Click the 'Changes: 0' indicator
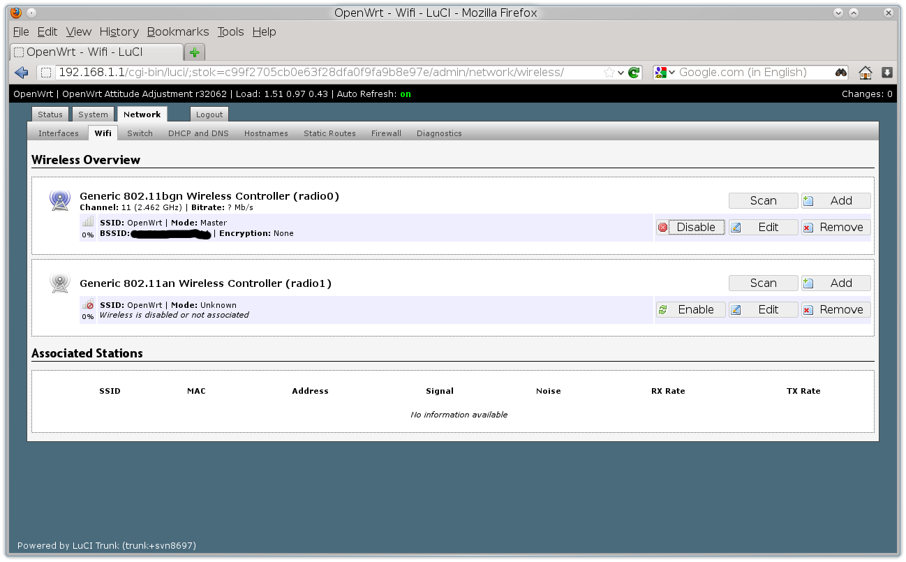906x562 pixels. coord(867,94)
